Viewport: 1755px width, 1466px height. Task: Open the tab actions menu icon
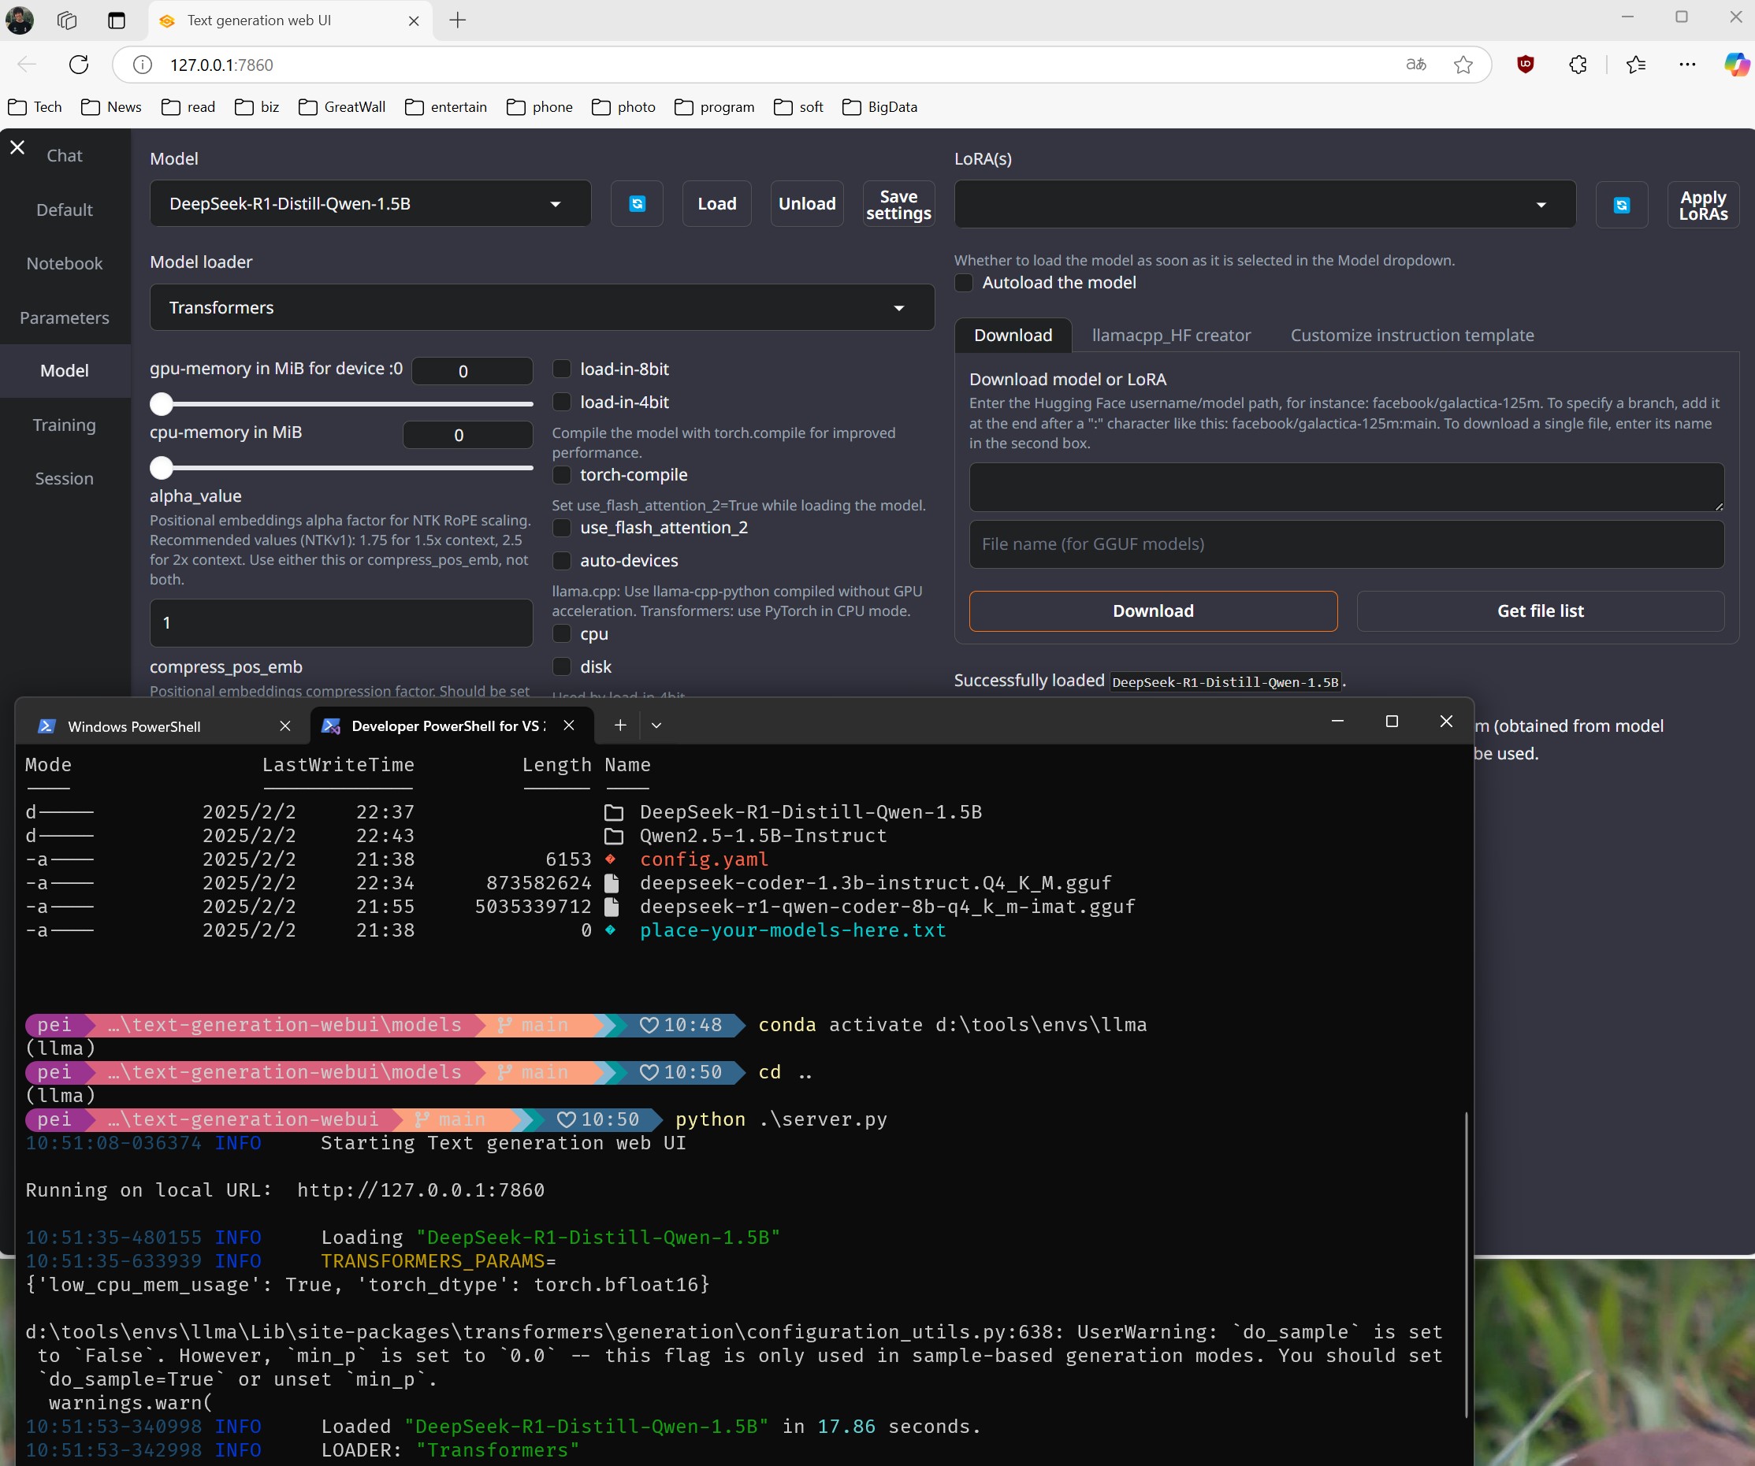[117, 20]
